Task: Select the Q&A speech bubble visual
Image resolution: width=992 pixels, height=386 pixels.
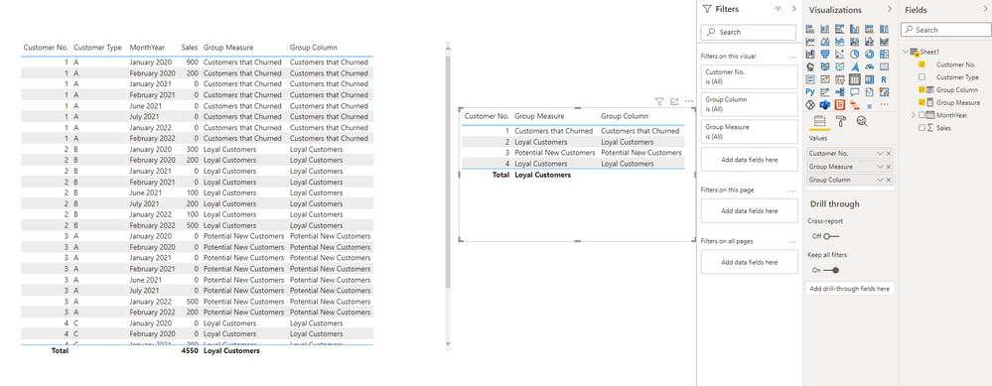Action: (855, 91)
